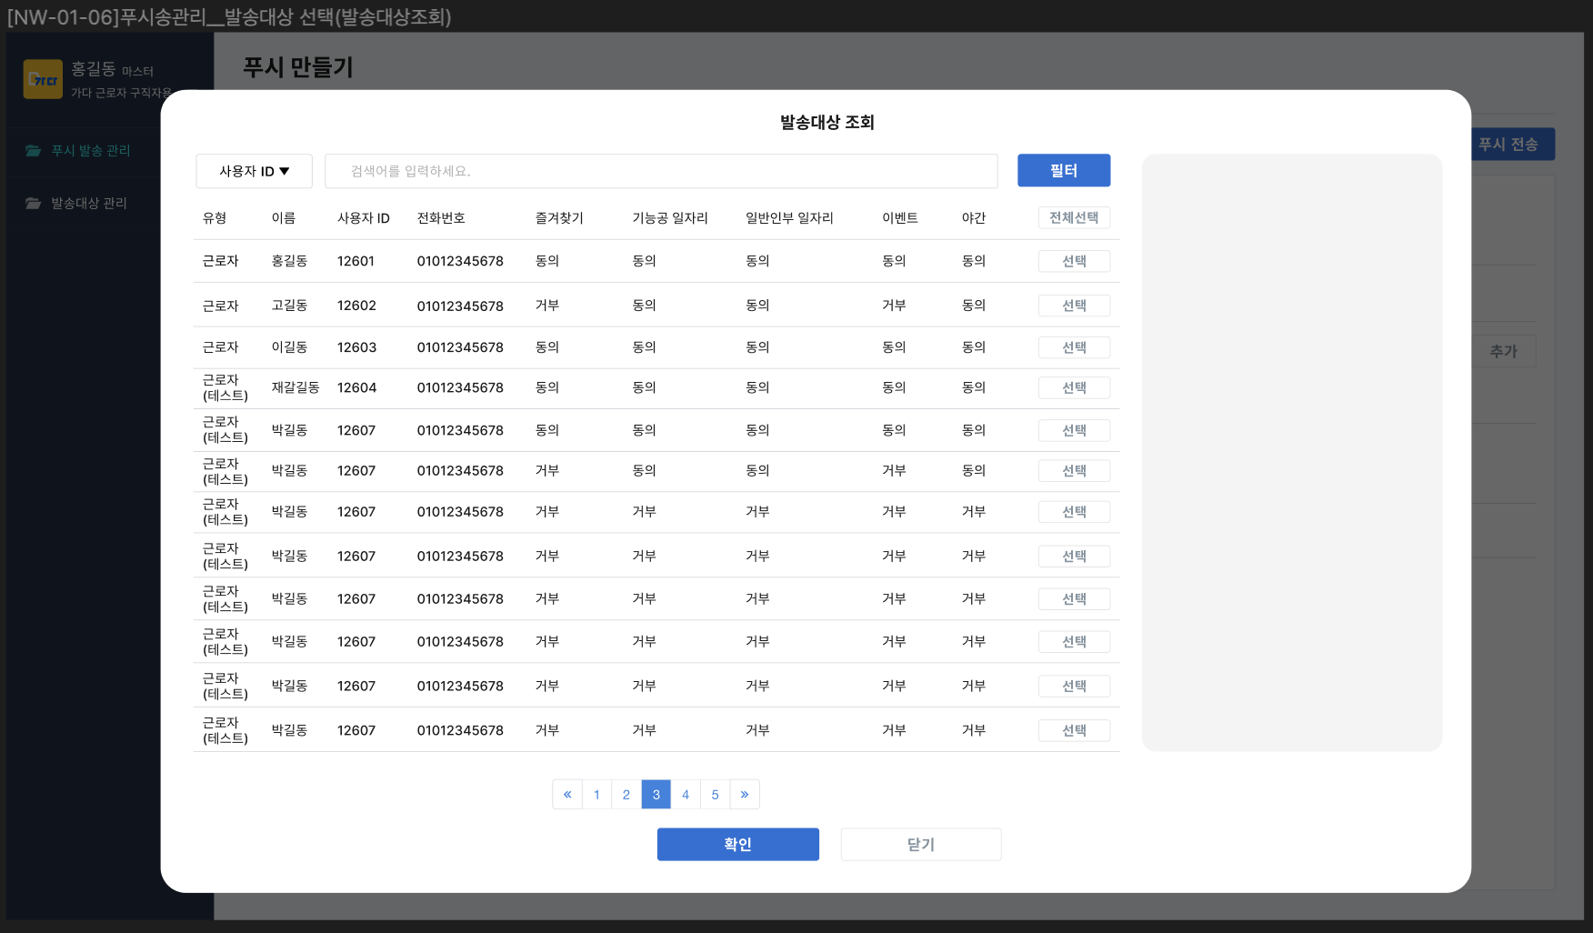Click the name 재갈길동 in the table
This screenshot has height=933, width=1593.
click(x=296, y=388)
